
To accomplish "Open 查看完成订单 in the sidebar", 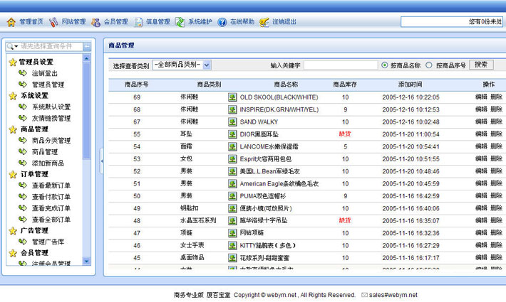I will (51, 208).
